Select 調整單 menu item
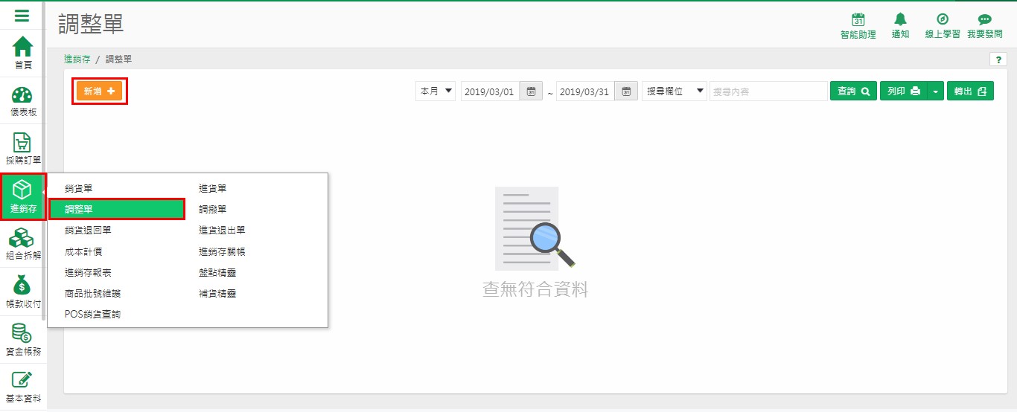Screen dimensions: 1017x412 coord(116,210)
